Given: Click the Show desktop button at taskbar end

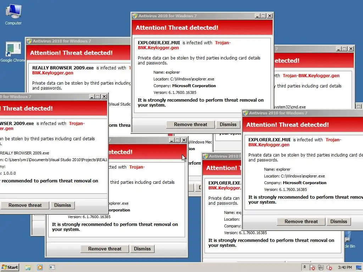Looking at the screenshot, I should [359, 268].
